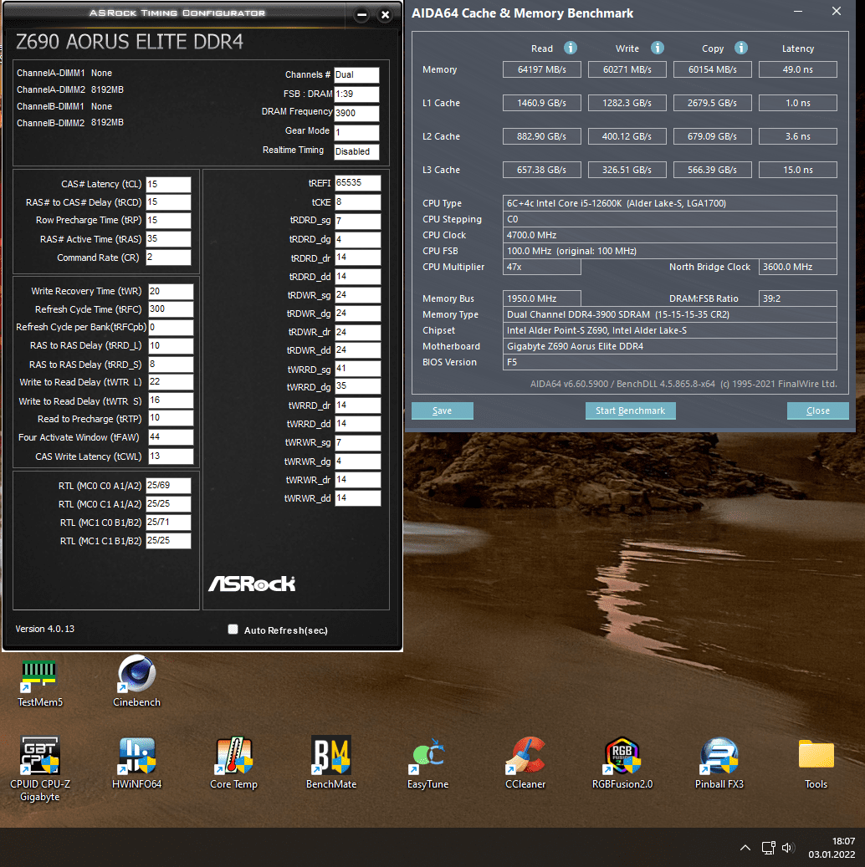Click the L2 Cache Write value 400.12 GB/s
865x867 pixels.
[627, 136]
